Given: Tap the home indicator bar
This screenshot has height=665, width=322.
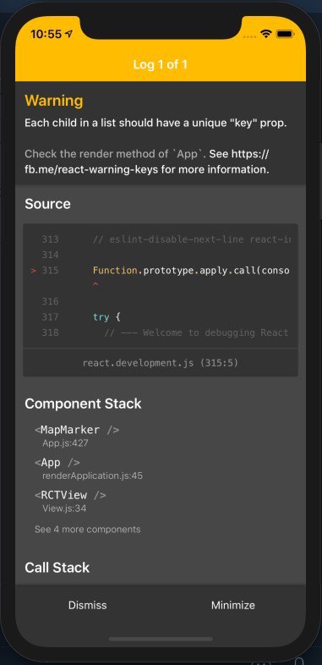Looking at the screenshot, I should coord(161,639).
